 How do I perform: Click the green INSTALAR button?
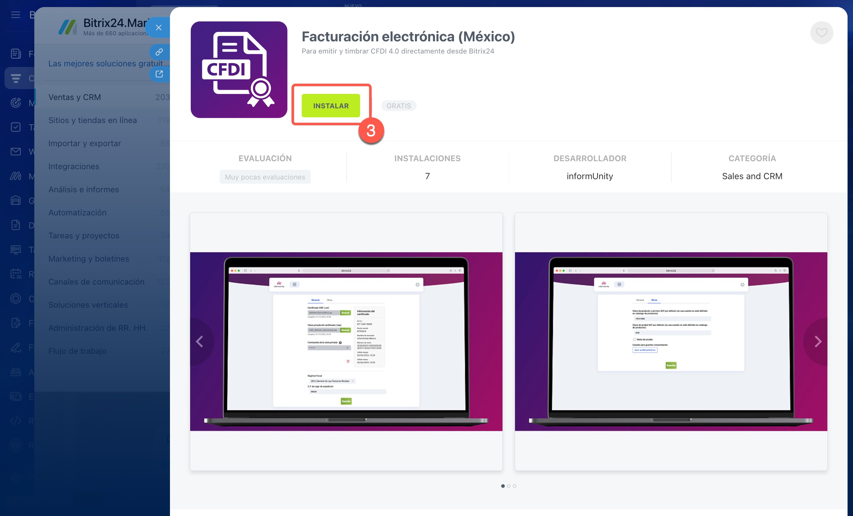pyautogui.click(x=331, y=106)
